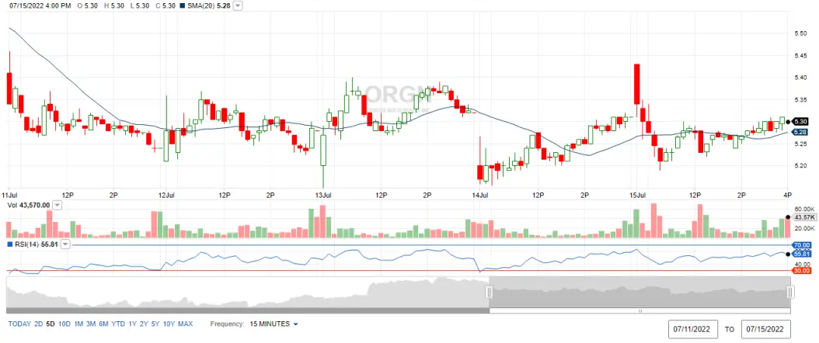
Task: Select the 5D time range
Action: (x=51, y=324)
